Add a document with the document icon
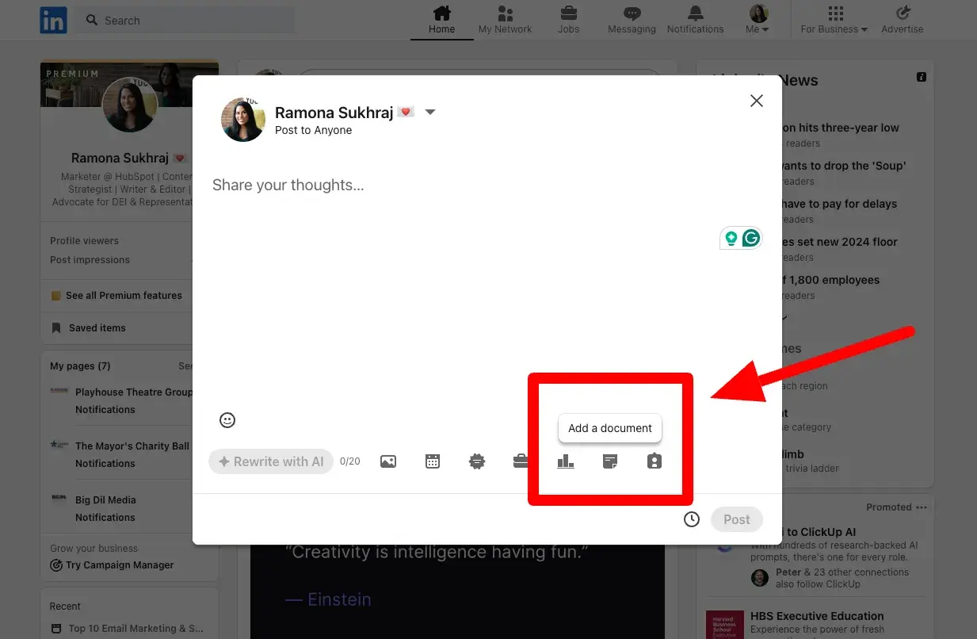977x639 pixels. click(x=609, y=461)
